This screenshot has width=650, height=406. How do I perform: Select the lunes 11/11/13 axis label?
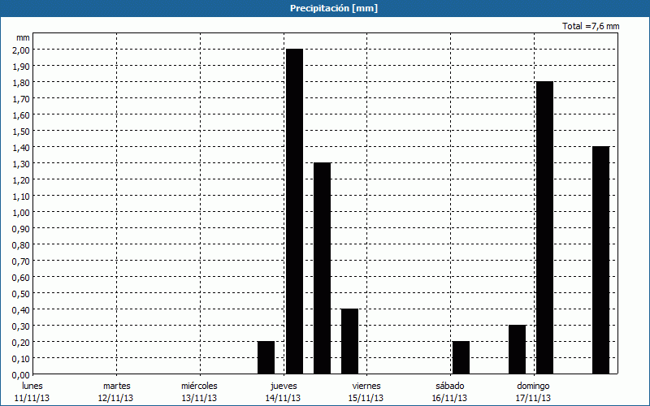pos(32,391)
